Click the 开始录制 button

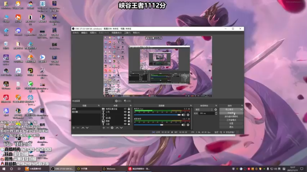(231, 113)
